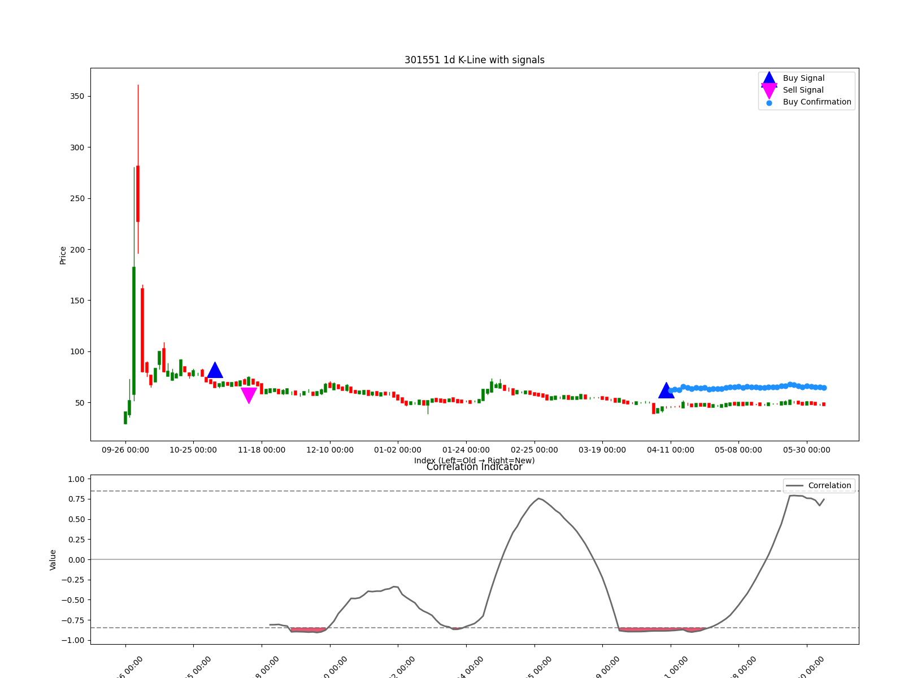
Task: Click the 'Correlation Indicator' subplot title
Action: (x=475, y=467)
